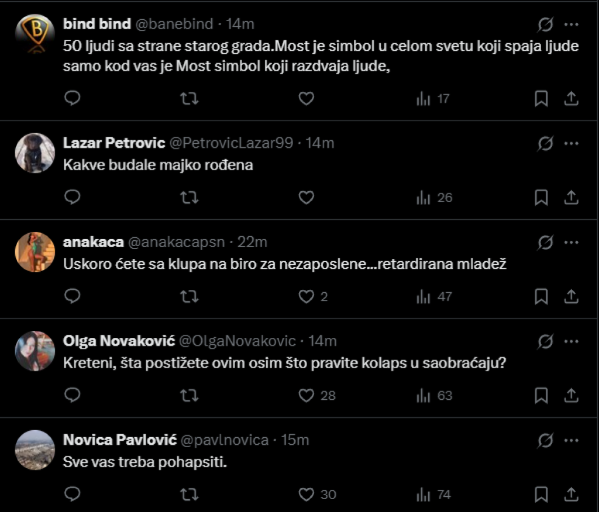This screenshot has height=512, width=599.
Task: Reply to Novica Pavlović's tweet
Action: (x=72, y=494)
